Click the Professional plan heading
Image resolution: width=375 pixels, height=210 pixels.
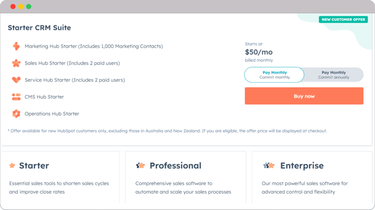tap(175, 166)
